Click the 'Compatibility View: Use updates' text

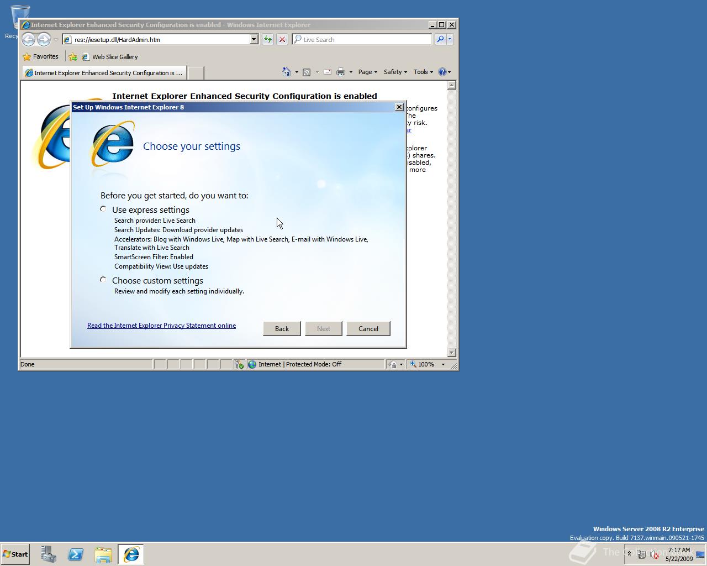coord(161,266)
